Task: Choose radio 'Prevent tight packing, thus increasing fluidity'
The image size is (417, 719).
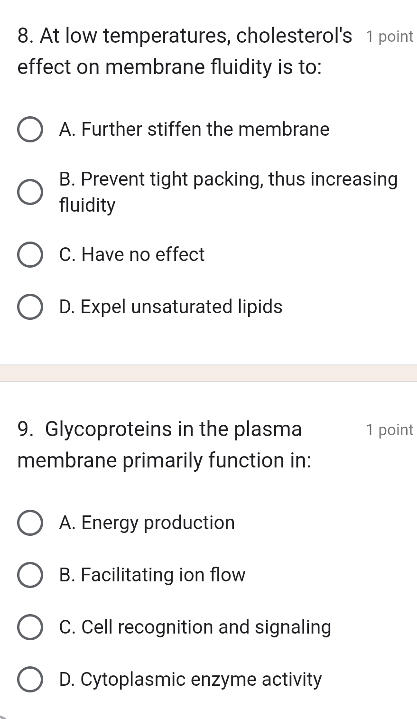Action: pyautogui.click(x=30, y=192)
